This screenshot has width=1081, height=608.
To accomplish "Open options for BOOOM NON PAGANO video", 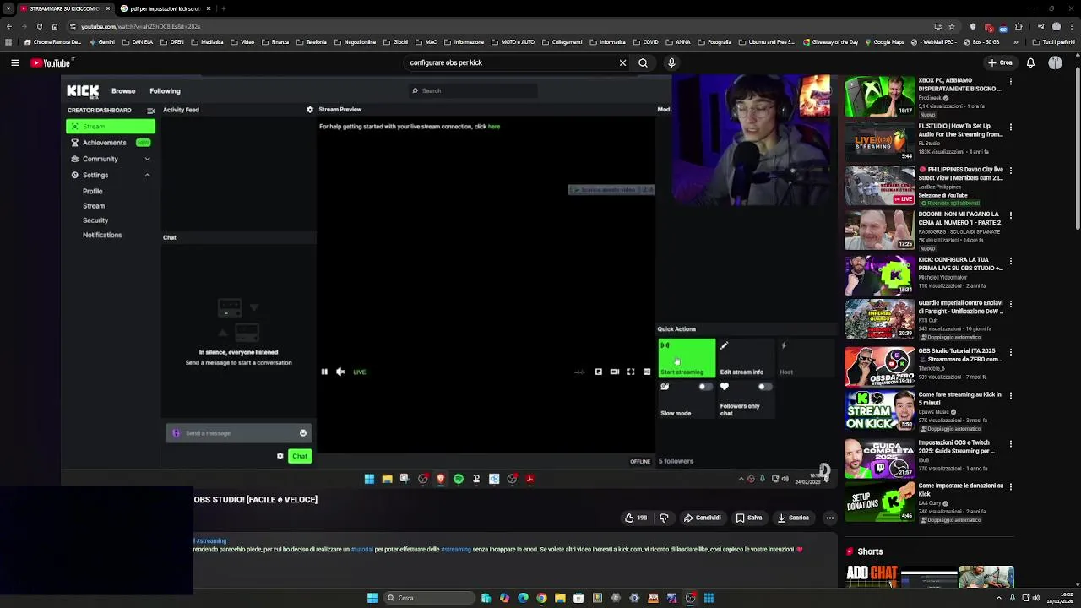I will tap(1011, 216).
